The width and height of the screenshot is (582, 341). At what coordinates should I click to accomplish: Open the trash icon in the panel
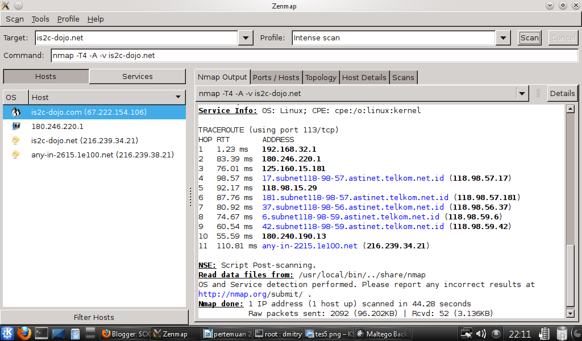(562, 333)
